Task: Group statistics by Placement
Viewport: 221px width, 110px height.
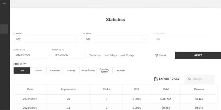Action: point(55,71)
